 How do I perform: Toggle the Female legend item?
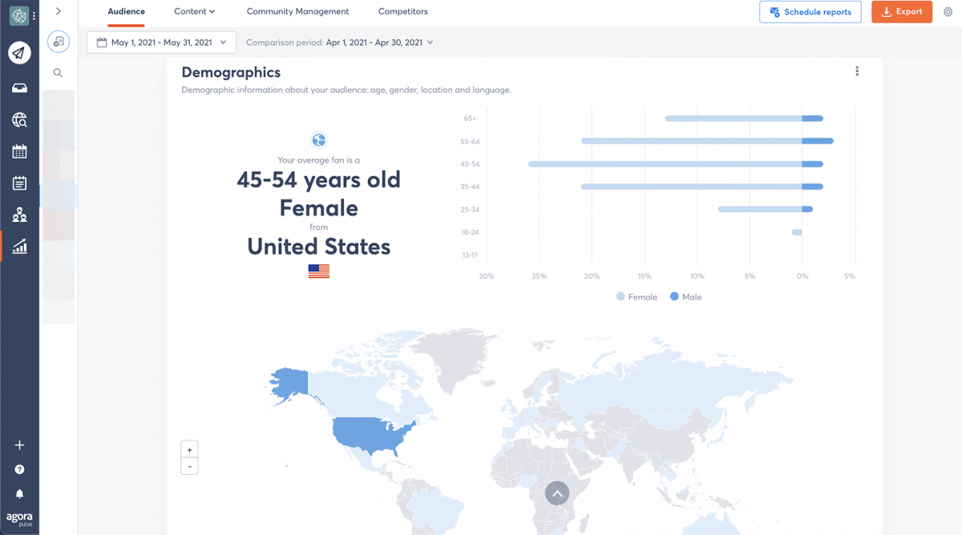click(x=637, y=297)
